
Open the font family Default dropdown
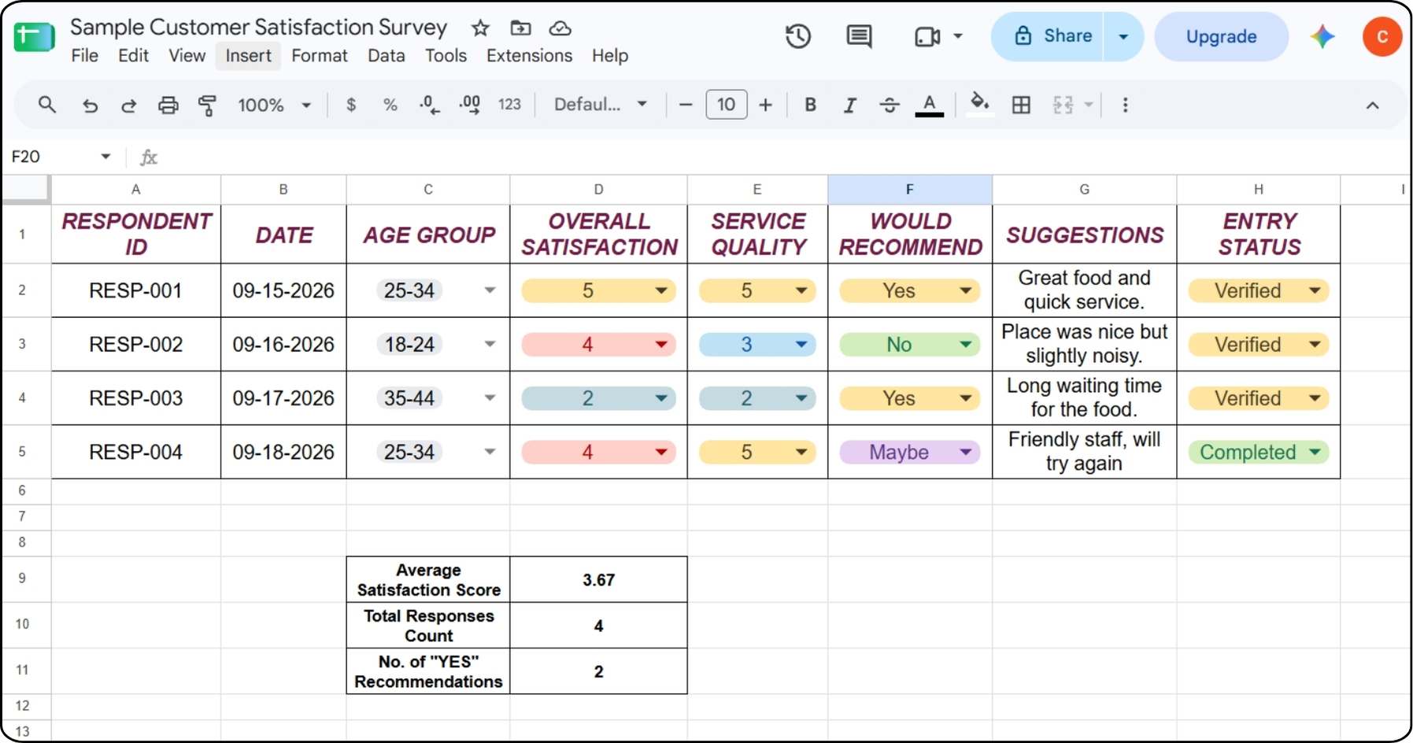[x=600, y=105]
